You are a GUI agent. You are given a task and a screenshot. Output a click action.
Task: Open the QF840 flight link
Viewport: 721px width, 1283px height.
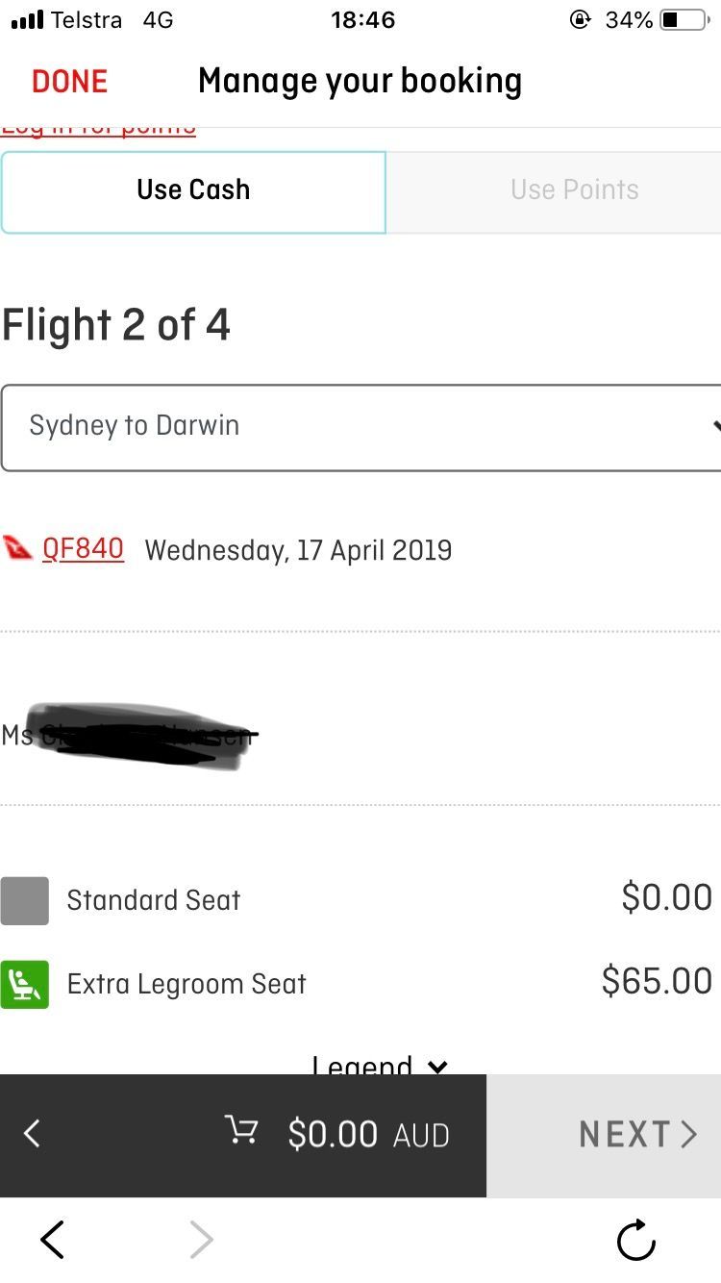[83, 549]
